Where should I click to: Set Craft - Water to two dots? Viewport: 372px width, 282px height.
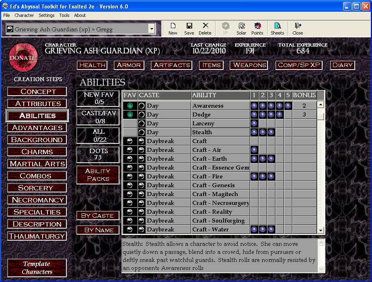pyautogui.click(x=262, y=229)
